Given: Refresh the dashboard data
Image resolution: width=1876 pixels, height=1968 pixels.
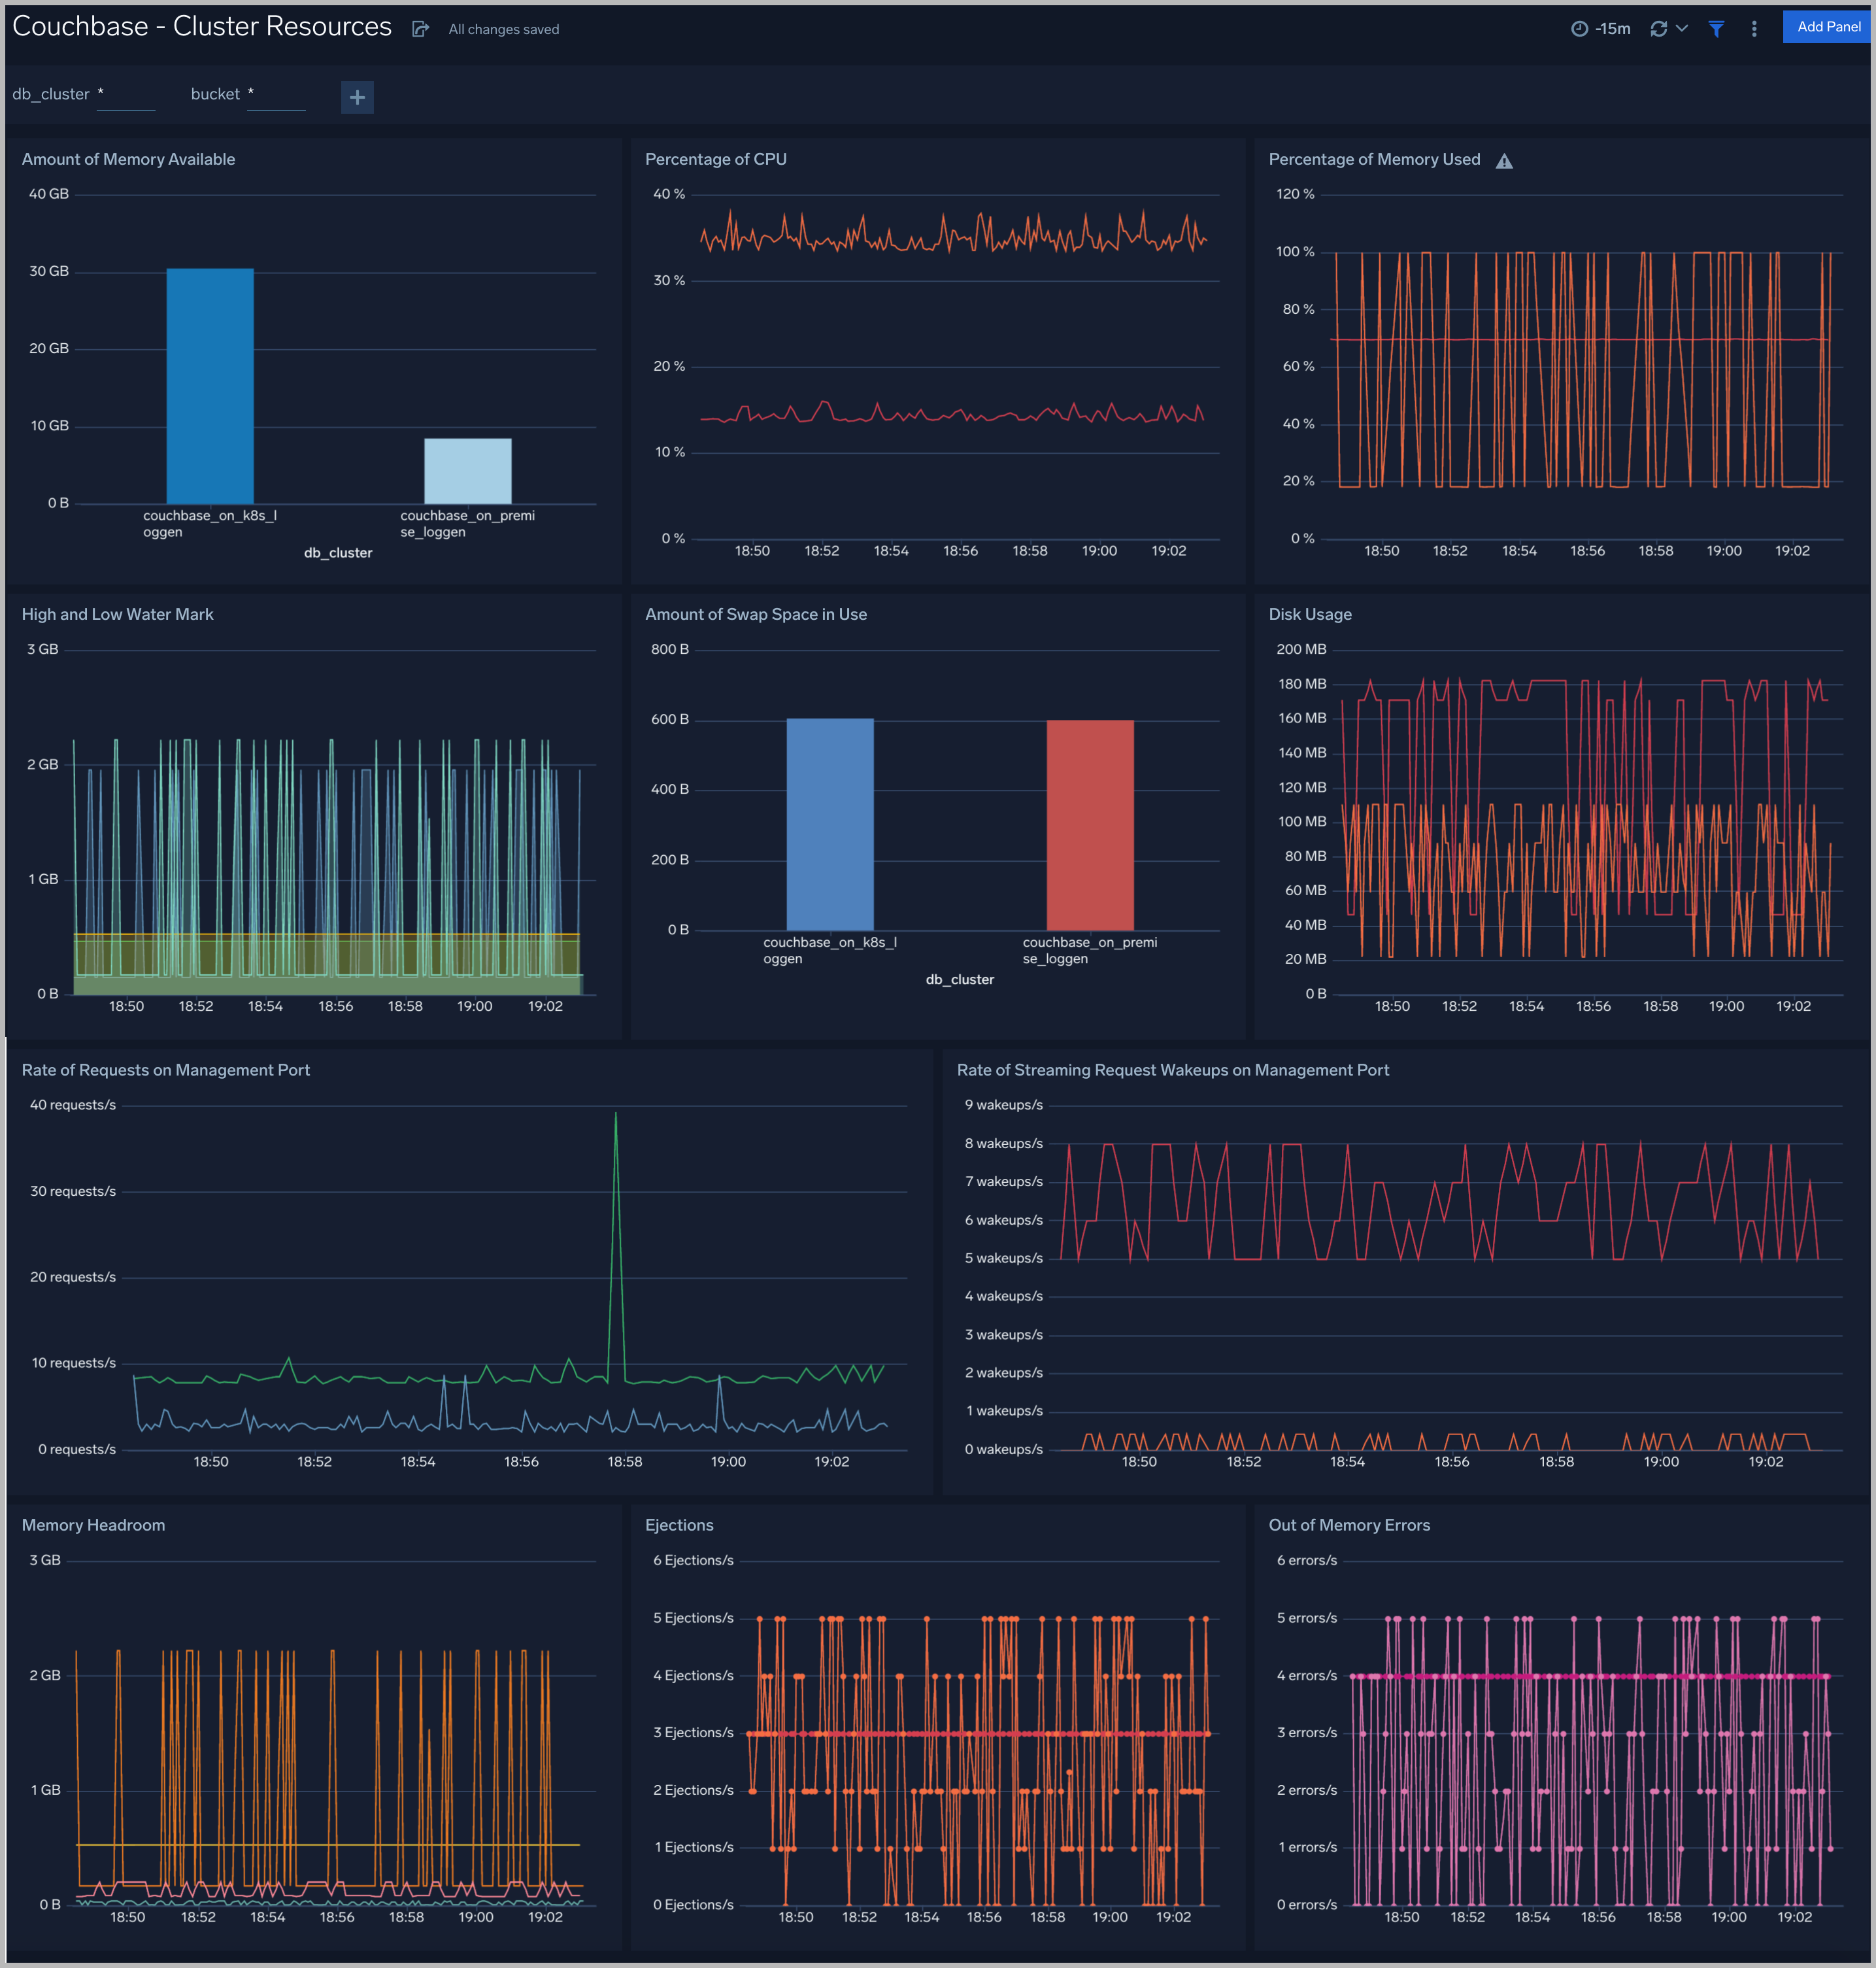Looking at the screenshot, I should click(1660, 28).
